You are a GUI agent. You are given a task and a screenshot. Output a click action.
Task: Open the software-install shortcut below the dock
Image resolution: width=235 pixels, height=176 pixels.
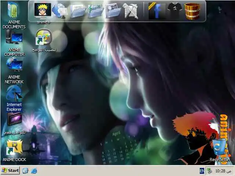point(44,40)
